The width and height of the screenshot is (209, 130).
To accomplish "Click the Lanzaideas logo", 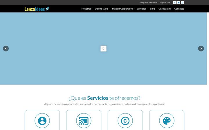I will click(x=37, y=9).
